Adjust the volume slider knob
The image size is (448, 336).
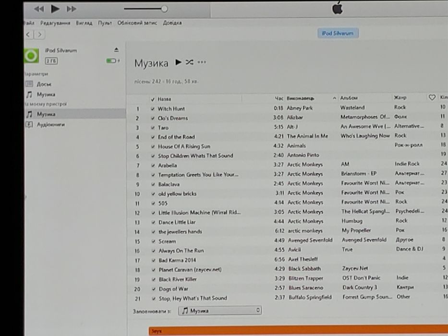tap(164, 9)
